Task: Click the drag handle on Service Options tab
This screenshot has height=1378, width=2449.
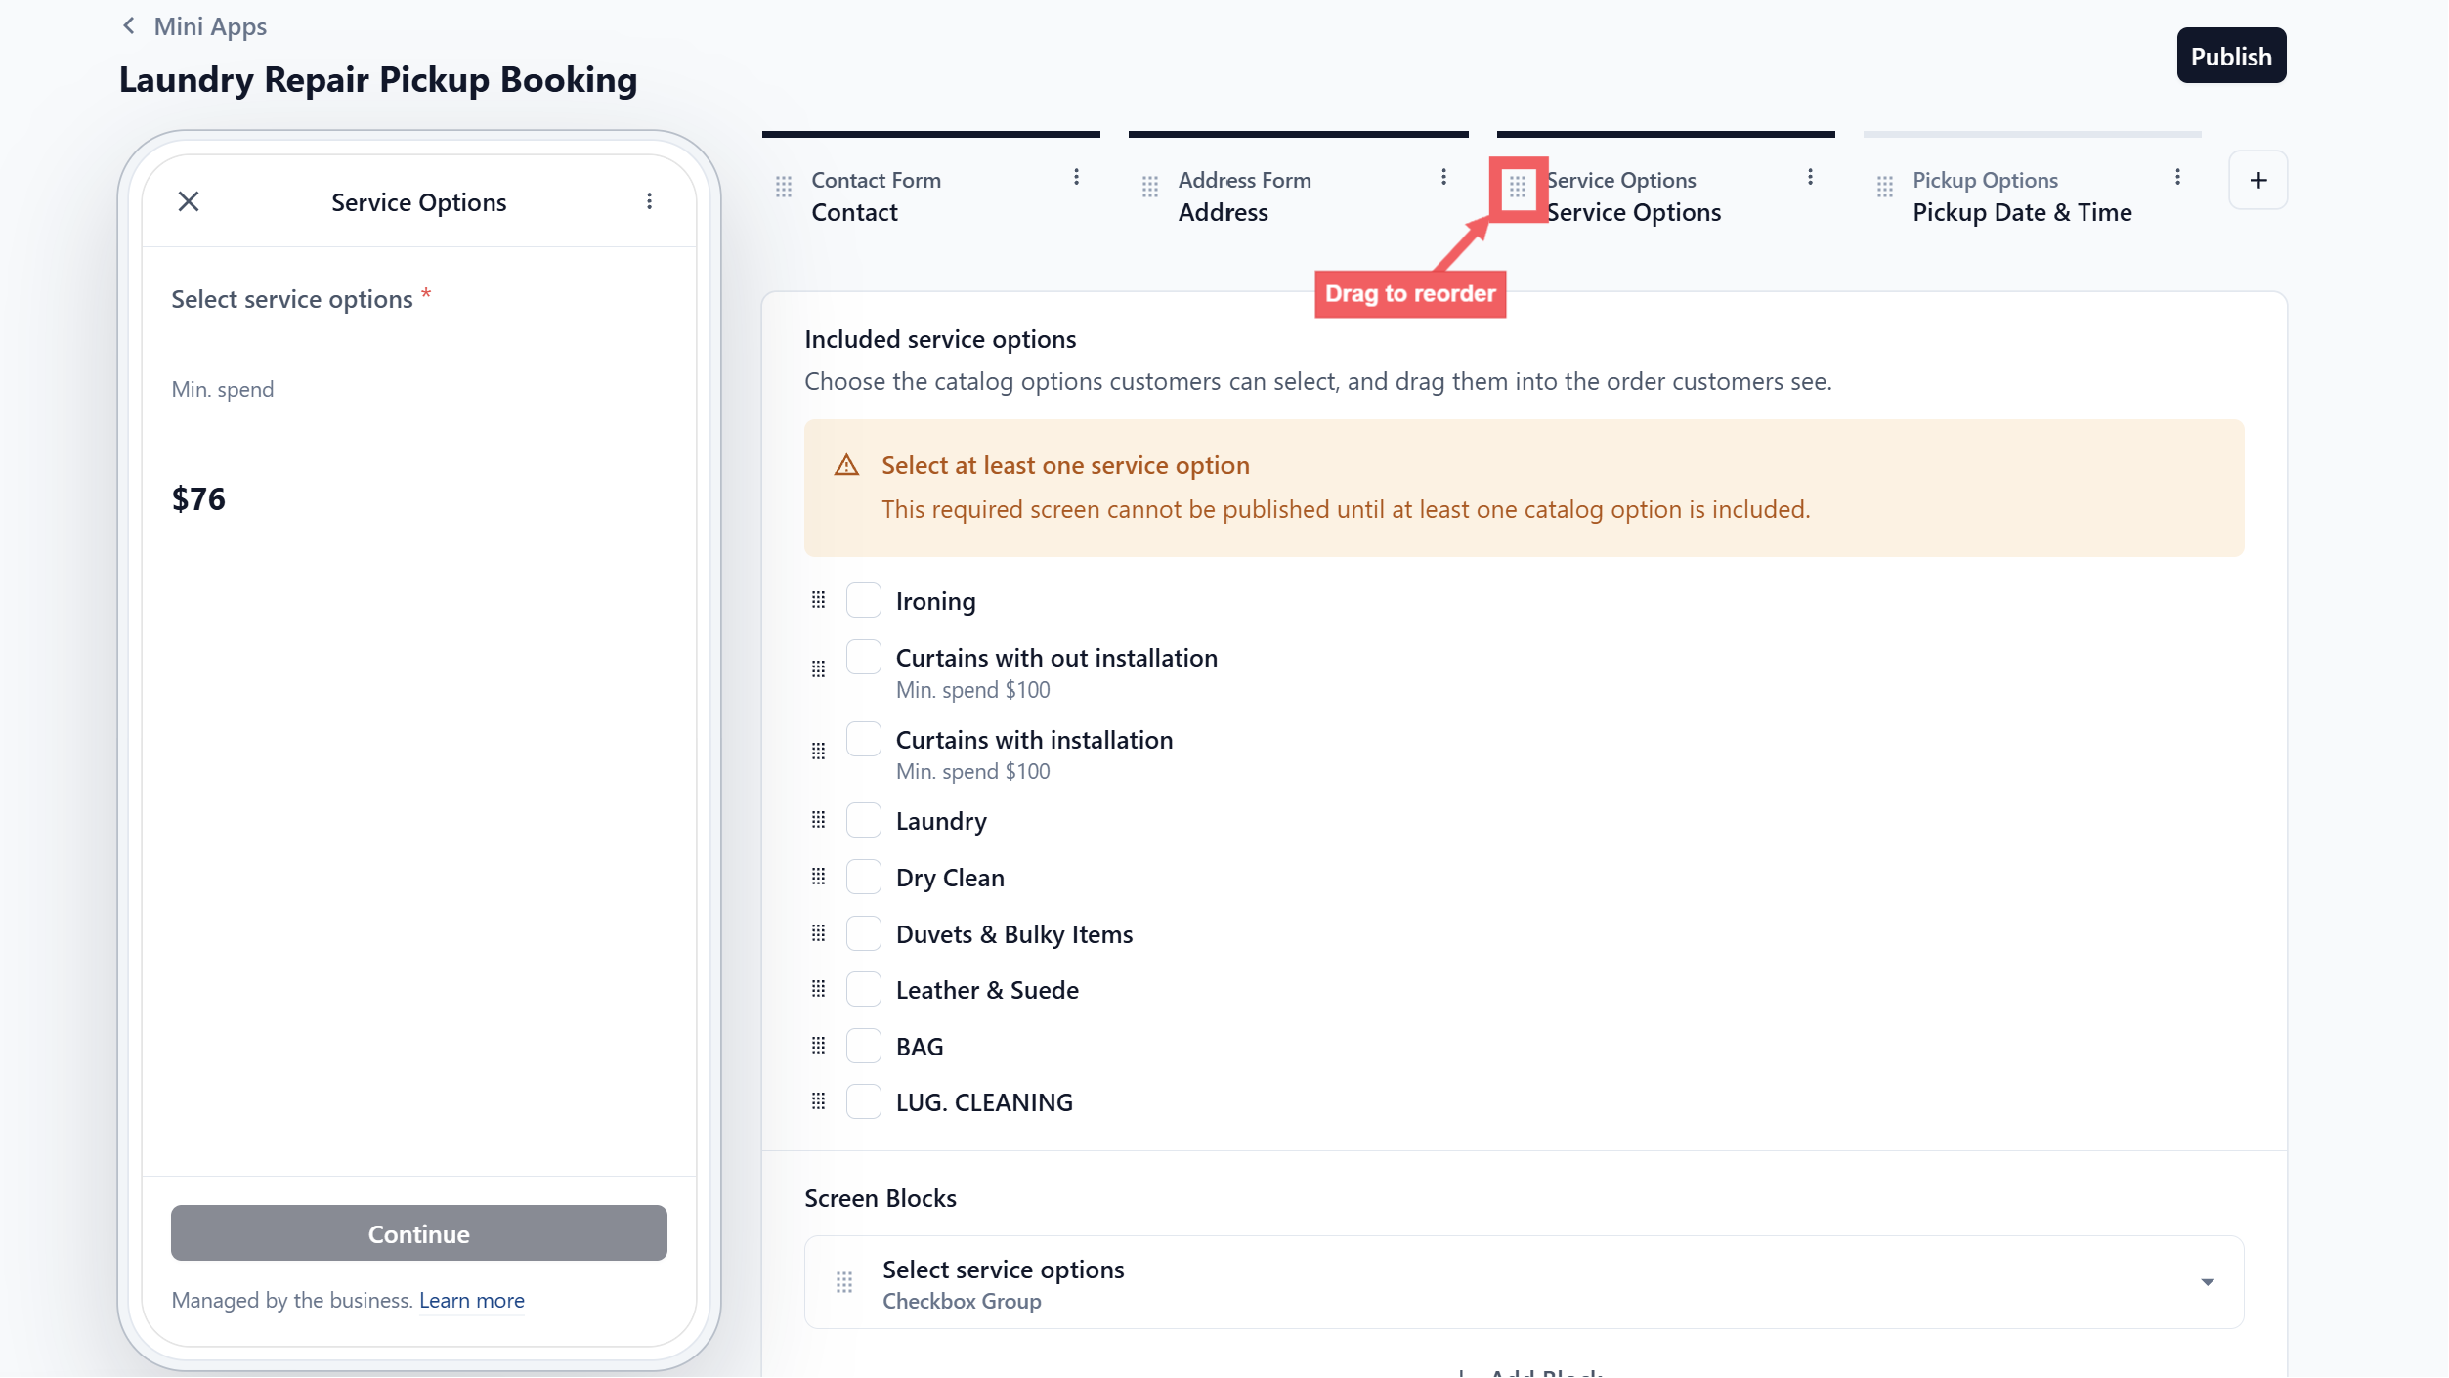Action: [x=1517, y=187]
